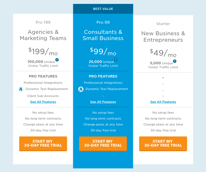This screenshot has height=172, width=206.
Task: Click help icon beside 100,000 Unique visitors
Action: [57, 60]
